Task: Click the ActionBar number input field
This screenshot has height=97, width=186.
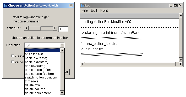Action: pyautogui.click(x=63, y=29)
